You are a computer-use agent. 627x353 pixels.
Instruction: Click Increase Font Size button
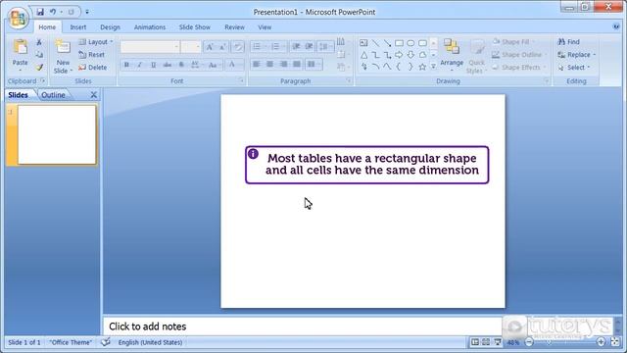pyautogui.click(x=210, y=47)
